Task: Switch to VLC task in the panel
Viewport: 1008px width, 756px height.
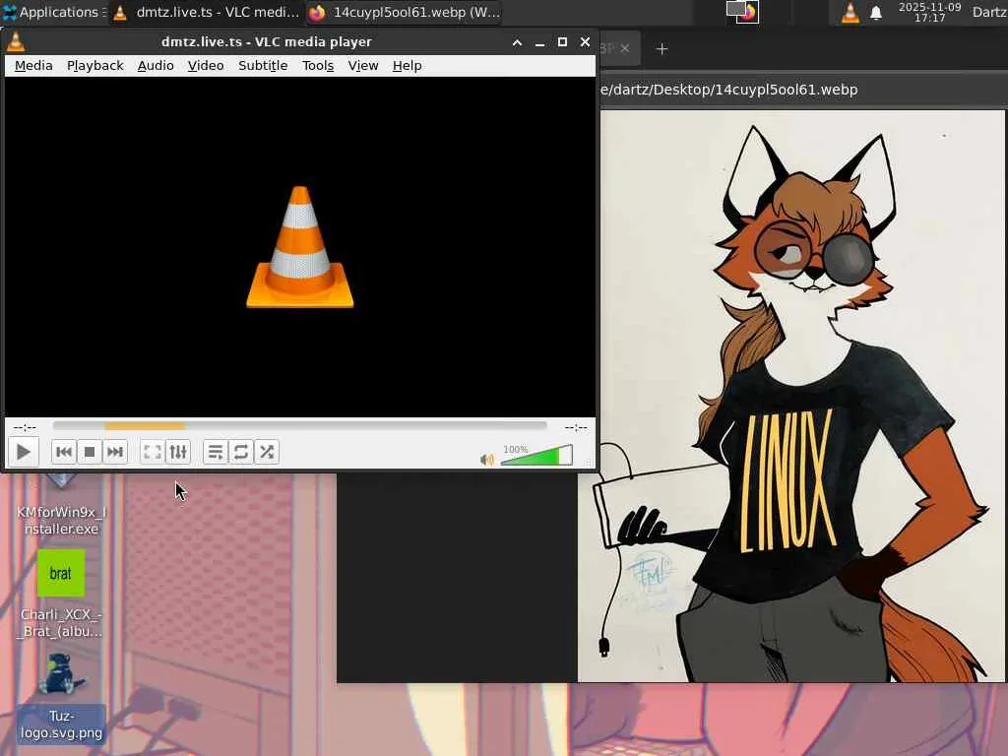Action: (x=206, y=12)
